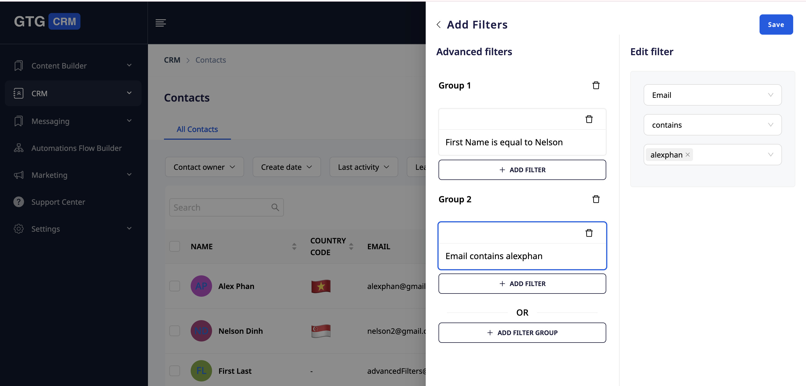Image resolution: width=806 pixels, height=386 pixels.
Task: Open the Email field dropdown in Edit filter
Action: (713, 95)
